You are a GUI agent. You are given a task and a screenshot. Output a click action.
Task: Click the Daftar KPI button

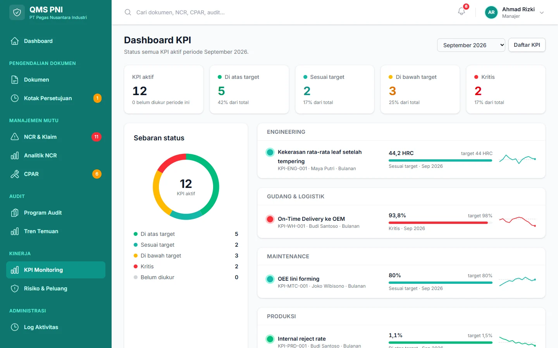click(x=527, y=45)
